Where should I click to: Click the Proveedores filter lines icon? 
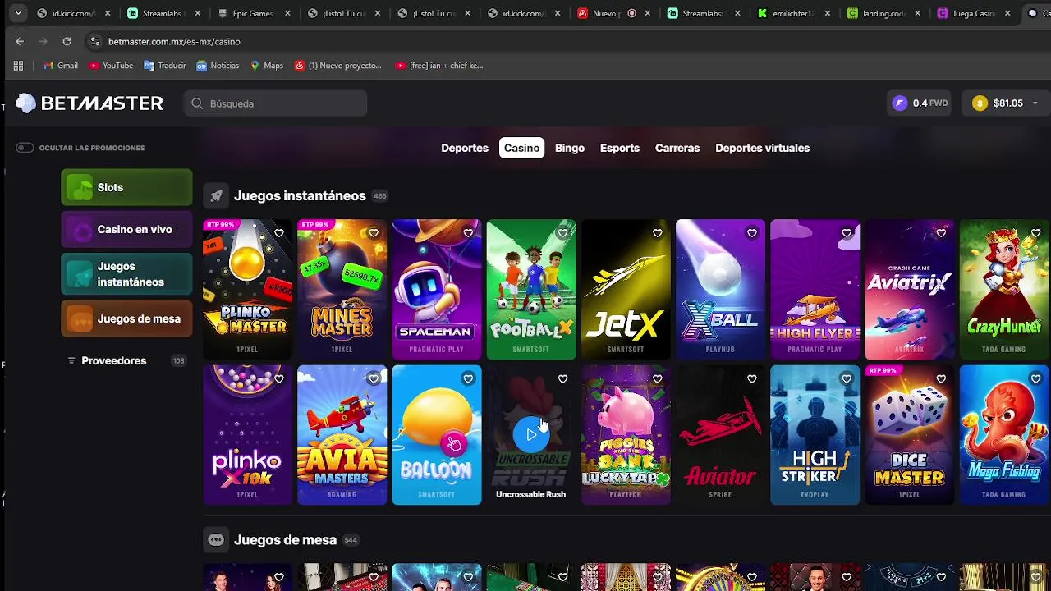[71, 360]
